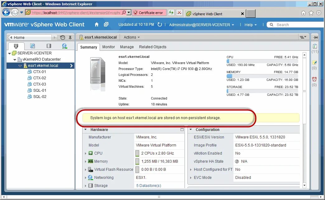Open IE favorites star icon
Viewport: 325px width, 200px height.
tap(311, 13)
